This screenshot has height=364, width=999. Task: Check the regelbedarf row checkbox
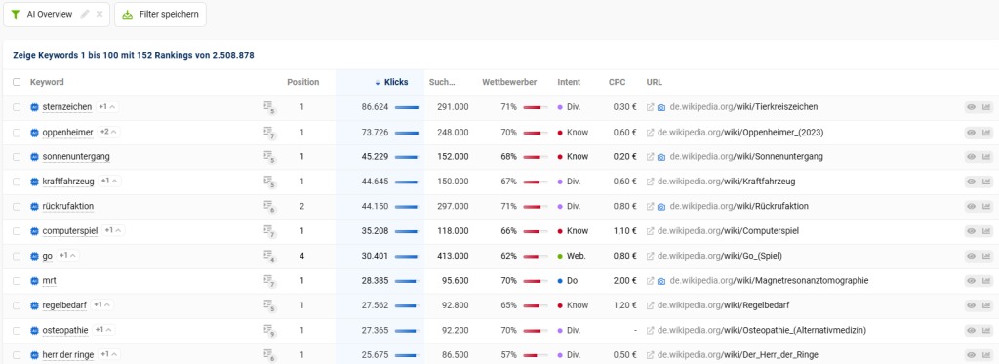pos(17,305)
